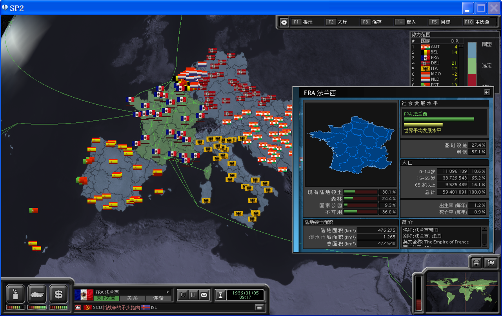The width and height of the screenshot is (502, 316).
Task: Open the mail envelope icon
Action: [204, 295]
